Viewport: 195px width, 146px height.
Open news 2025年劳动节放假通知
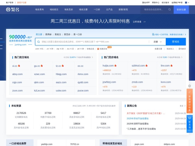[x=137, y=118]
